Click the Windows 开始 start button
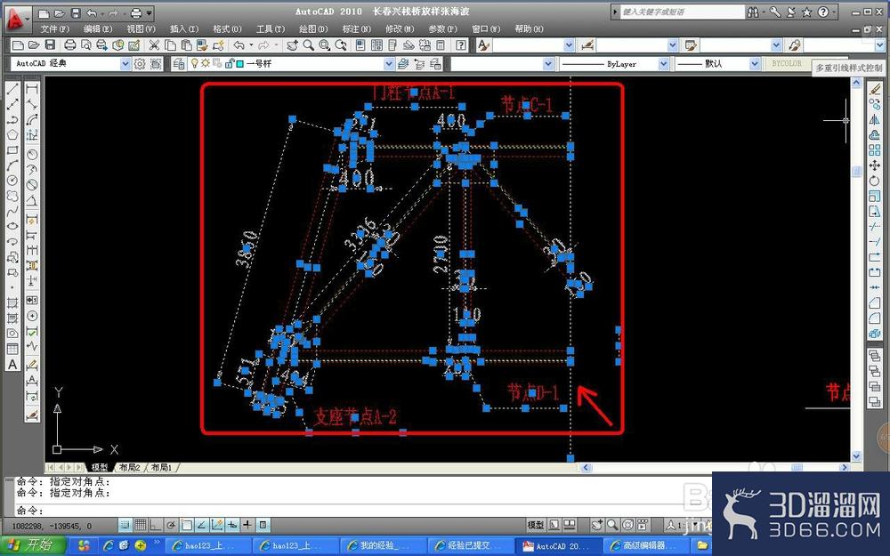The image size is (890, 556). point(34,546)
